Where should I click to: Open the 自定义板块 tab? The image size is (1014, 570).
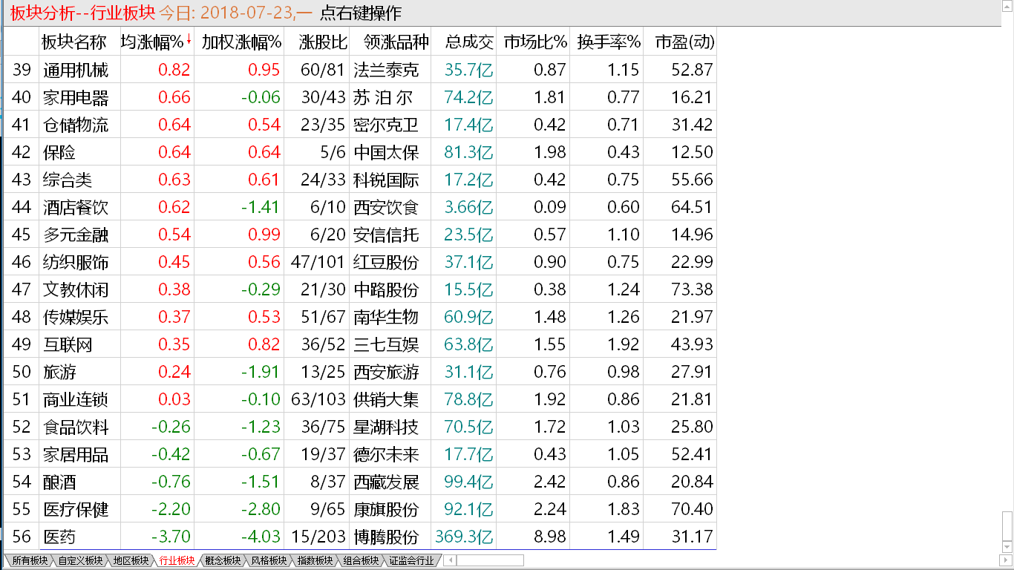pyautogui.click(x=79, y=561)
